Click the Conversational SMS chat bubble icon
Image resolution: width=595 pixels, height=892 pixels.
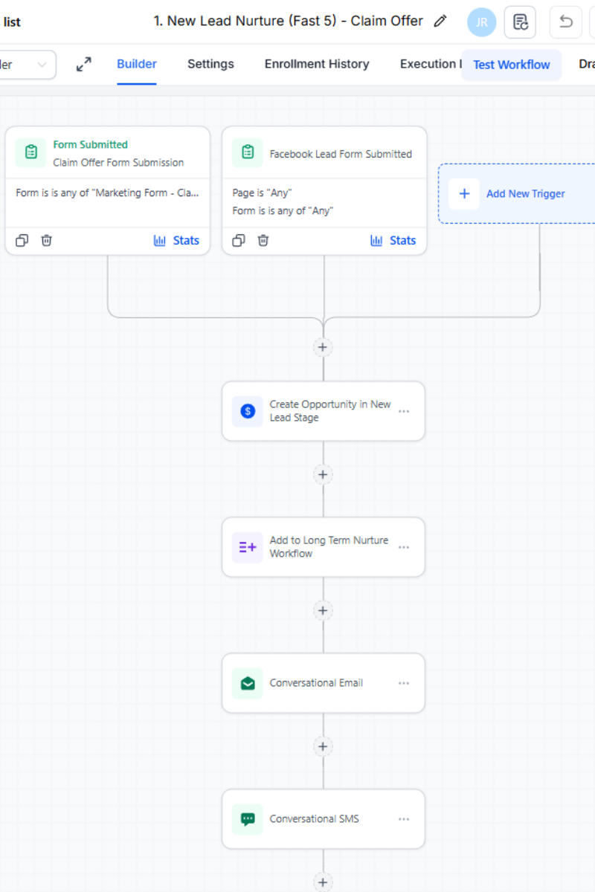tap(248, 819)
